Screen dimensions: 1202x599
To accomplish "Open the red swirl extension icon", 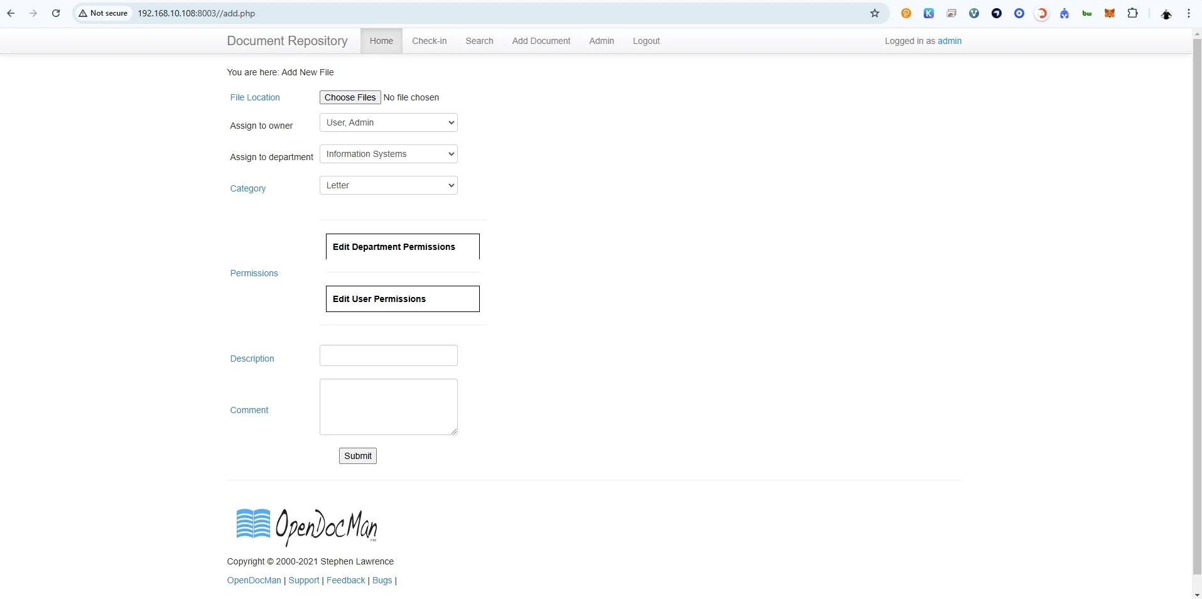I will coord(1042,13).
